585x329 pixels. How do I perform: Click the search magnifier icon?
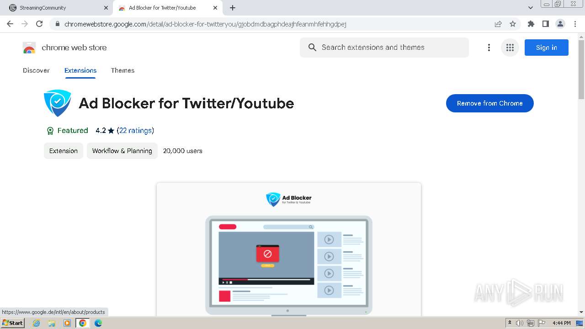point(312,48)
